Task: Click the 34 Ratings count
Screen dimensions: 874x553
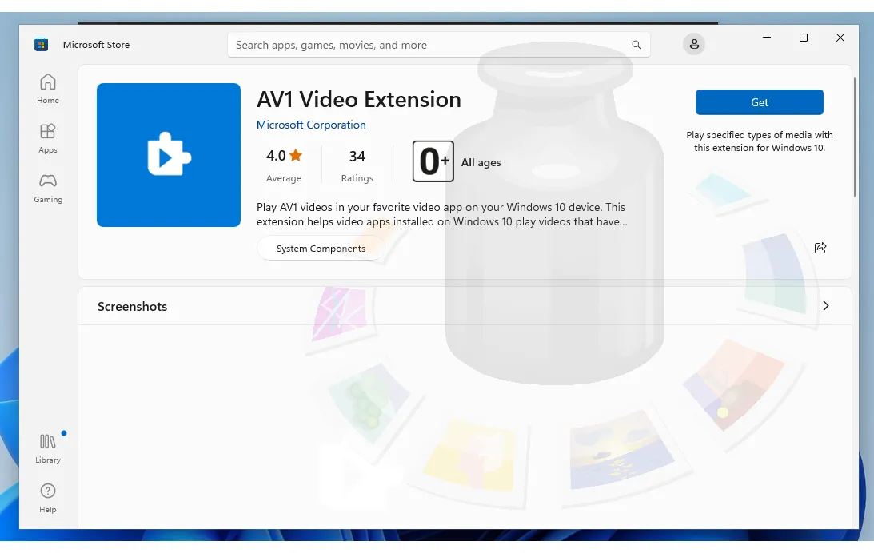Action: pyautogui.click(x=357, y=165)
